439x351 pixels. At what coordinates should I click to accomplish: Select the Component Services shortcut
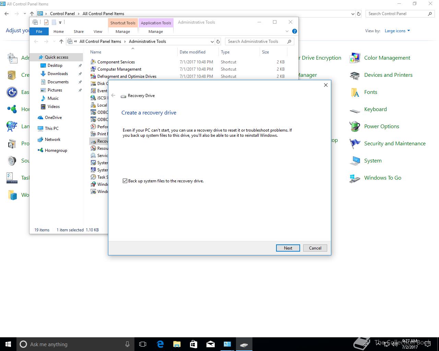coord(116,62)
